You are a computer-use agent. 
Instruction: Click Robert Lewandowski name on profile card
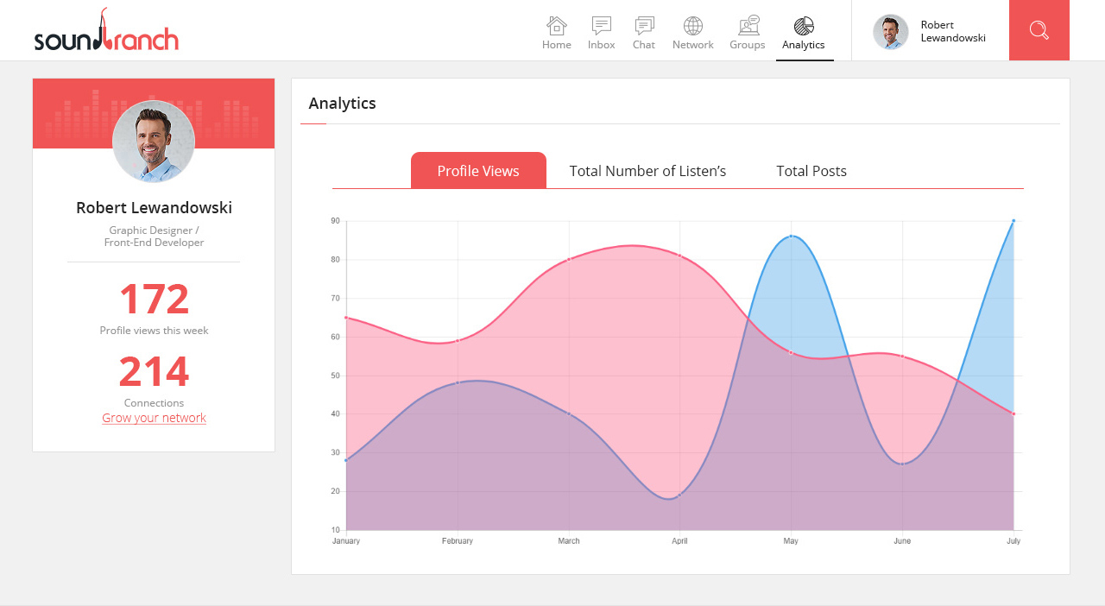coord(154,208)
